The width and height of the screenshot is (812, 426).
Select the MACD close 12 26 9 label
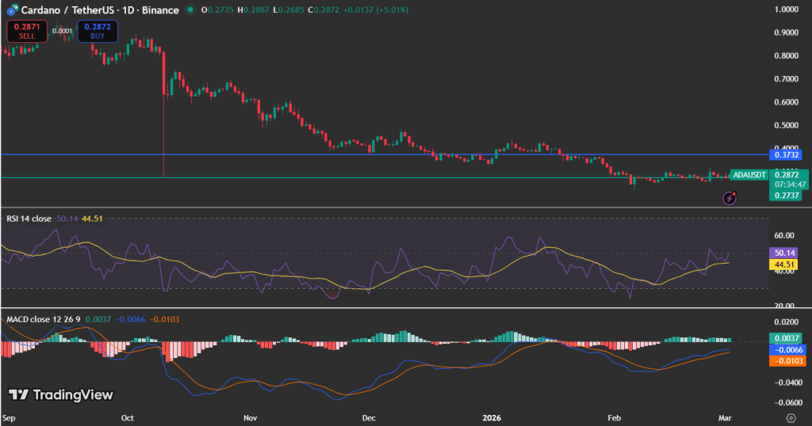(x=44, y=320)
